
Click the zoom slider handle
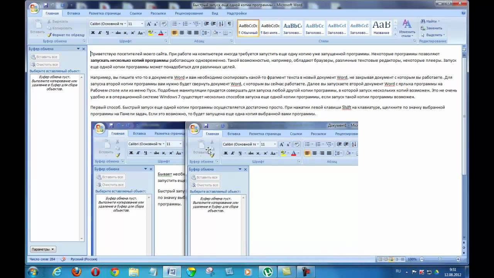[x=440, y=259]
